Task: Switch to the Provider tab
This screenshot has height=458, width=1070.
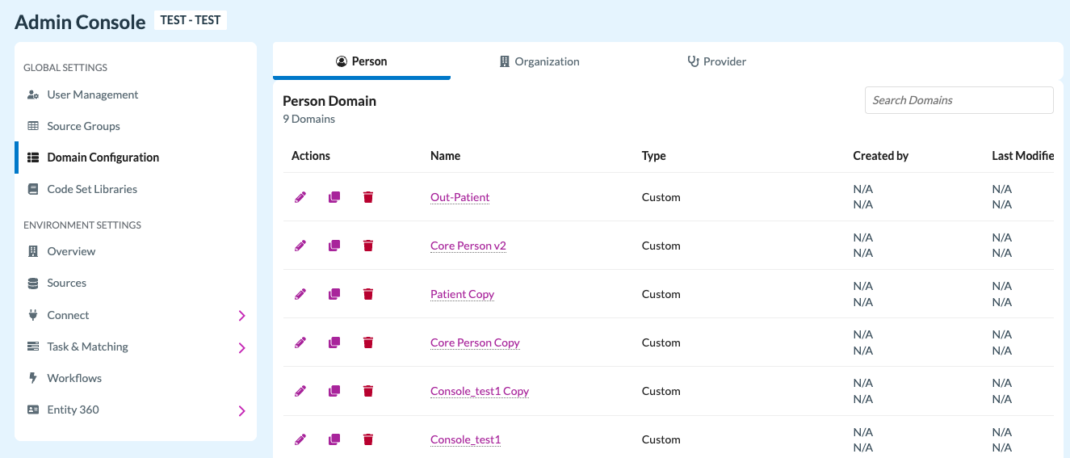Action: [717, 61]
